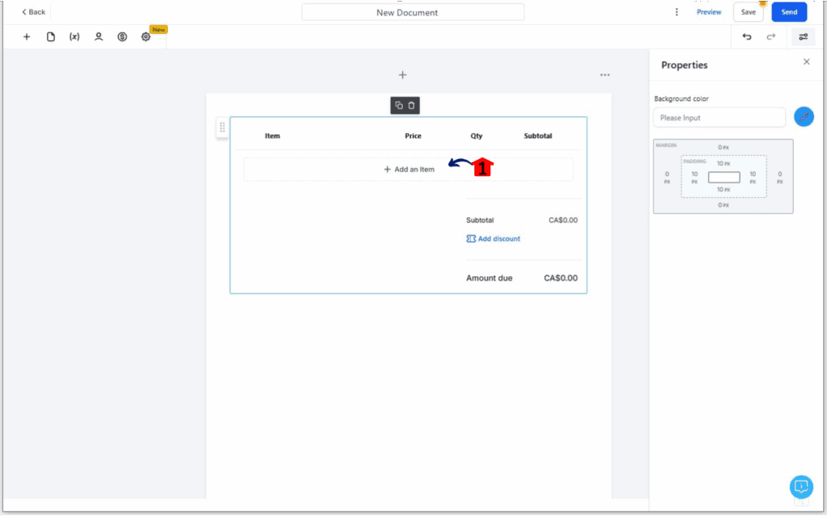Grab the block drag handle

[x=222, y=127]
